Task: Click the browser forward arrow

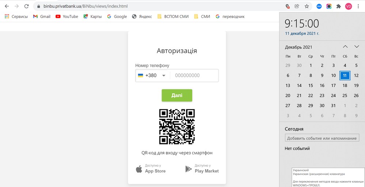Action: click(16, 6)
